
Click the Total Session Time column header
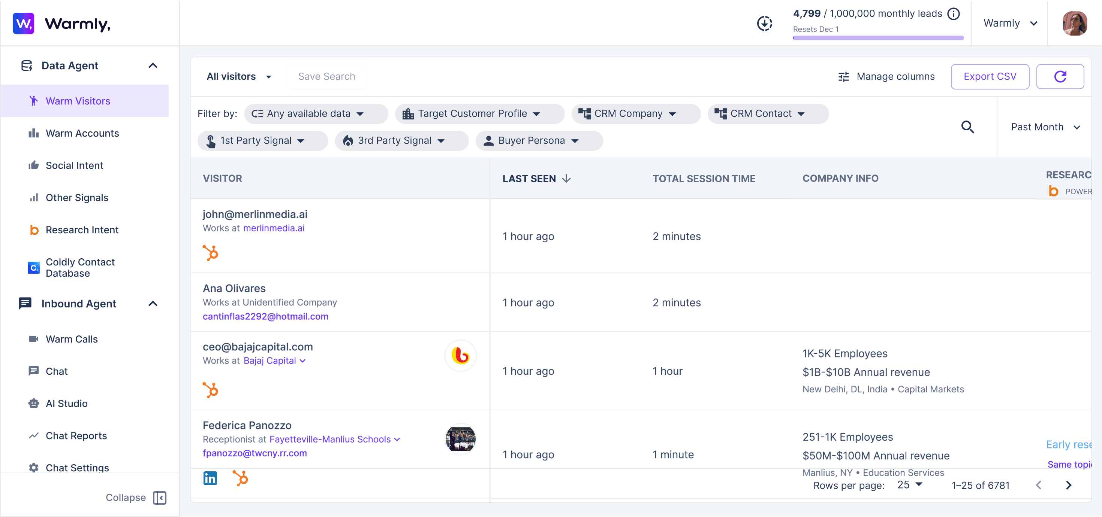704,179
